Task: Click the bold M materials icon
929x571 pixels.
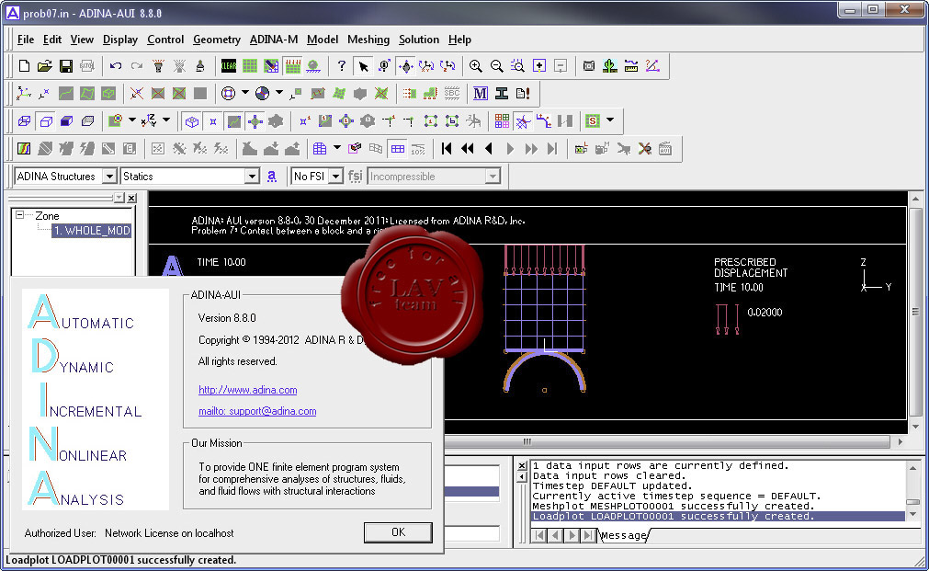Action: pos(480,93)
